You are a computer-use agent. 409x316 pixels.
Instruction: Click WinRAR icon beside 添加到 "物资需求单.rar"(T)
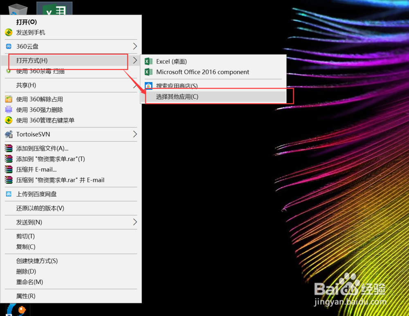[9, 159]
